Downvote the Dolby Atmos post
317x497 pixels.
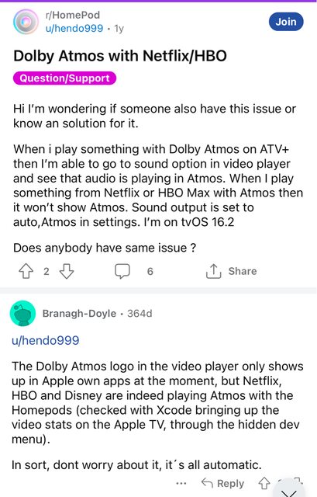tap(67, 271)
